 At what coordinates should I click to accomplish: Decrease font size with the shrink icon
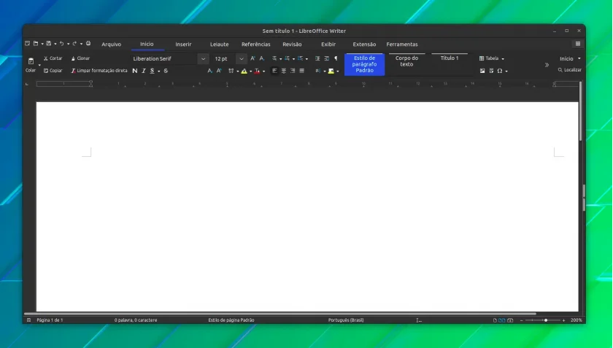[x=262, y=58]
